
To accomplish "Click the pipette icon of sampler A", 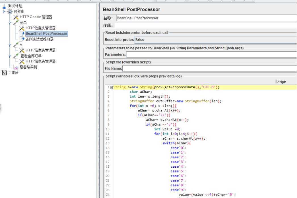I will point(16,45).
